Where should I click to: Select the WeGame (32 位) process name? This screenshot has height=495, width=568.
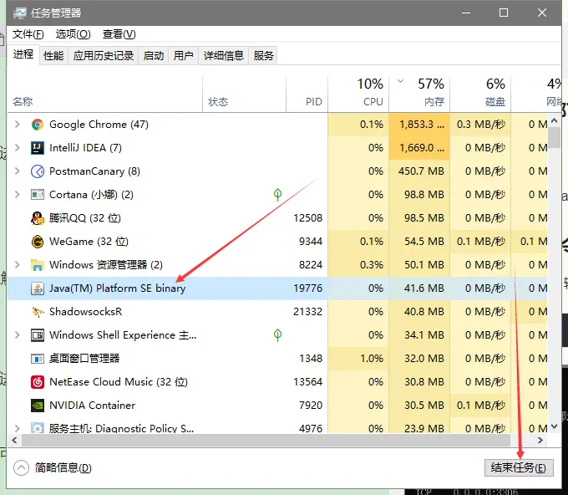89,242
